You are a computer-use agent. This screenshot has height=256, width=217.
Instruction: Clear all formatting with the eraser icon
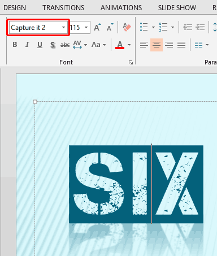click(x=127, y=27)
